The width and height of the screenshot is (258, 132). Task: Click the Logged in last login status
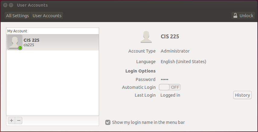170,95
